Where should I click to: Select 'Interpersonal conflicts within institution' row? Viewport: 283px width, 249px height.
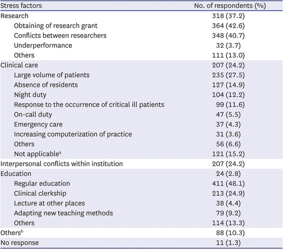141,164
